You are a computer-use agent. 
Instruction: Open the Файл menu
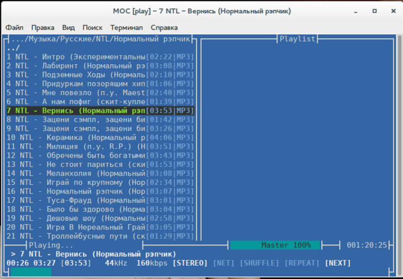(x=14, y=28)
